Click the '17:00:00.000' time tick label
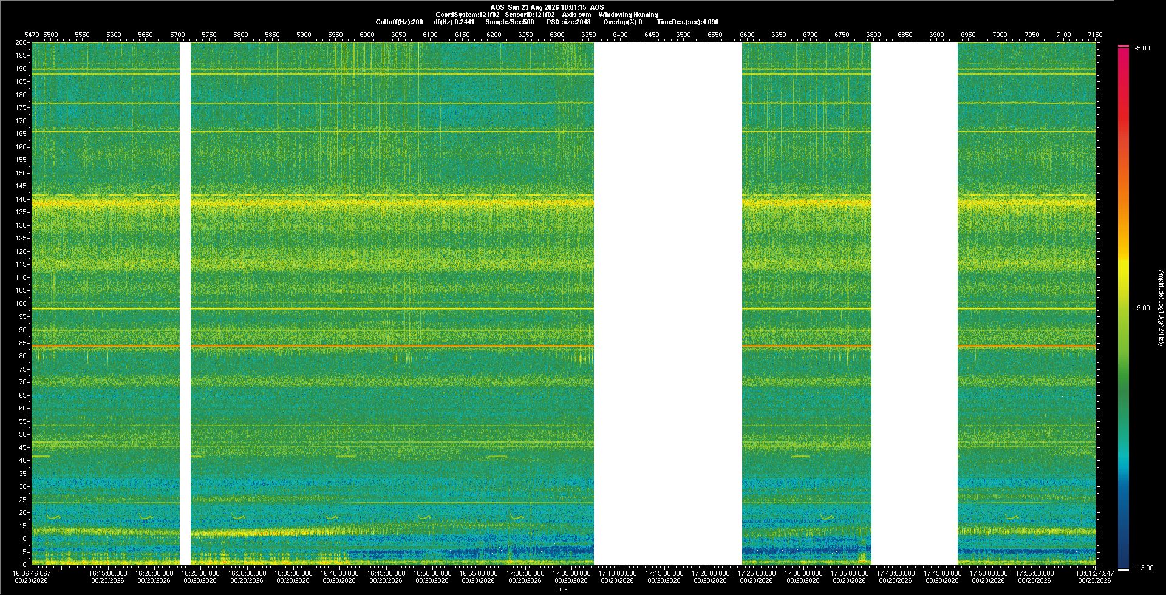This screenshot has width=1166, height=595. coord(525,573)
